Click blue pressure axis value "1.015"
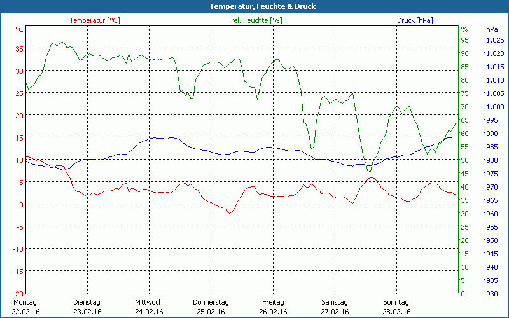509x318 pixels. click(x=495, y=67)
